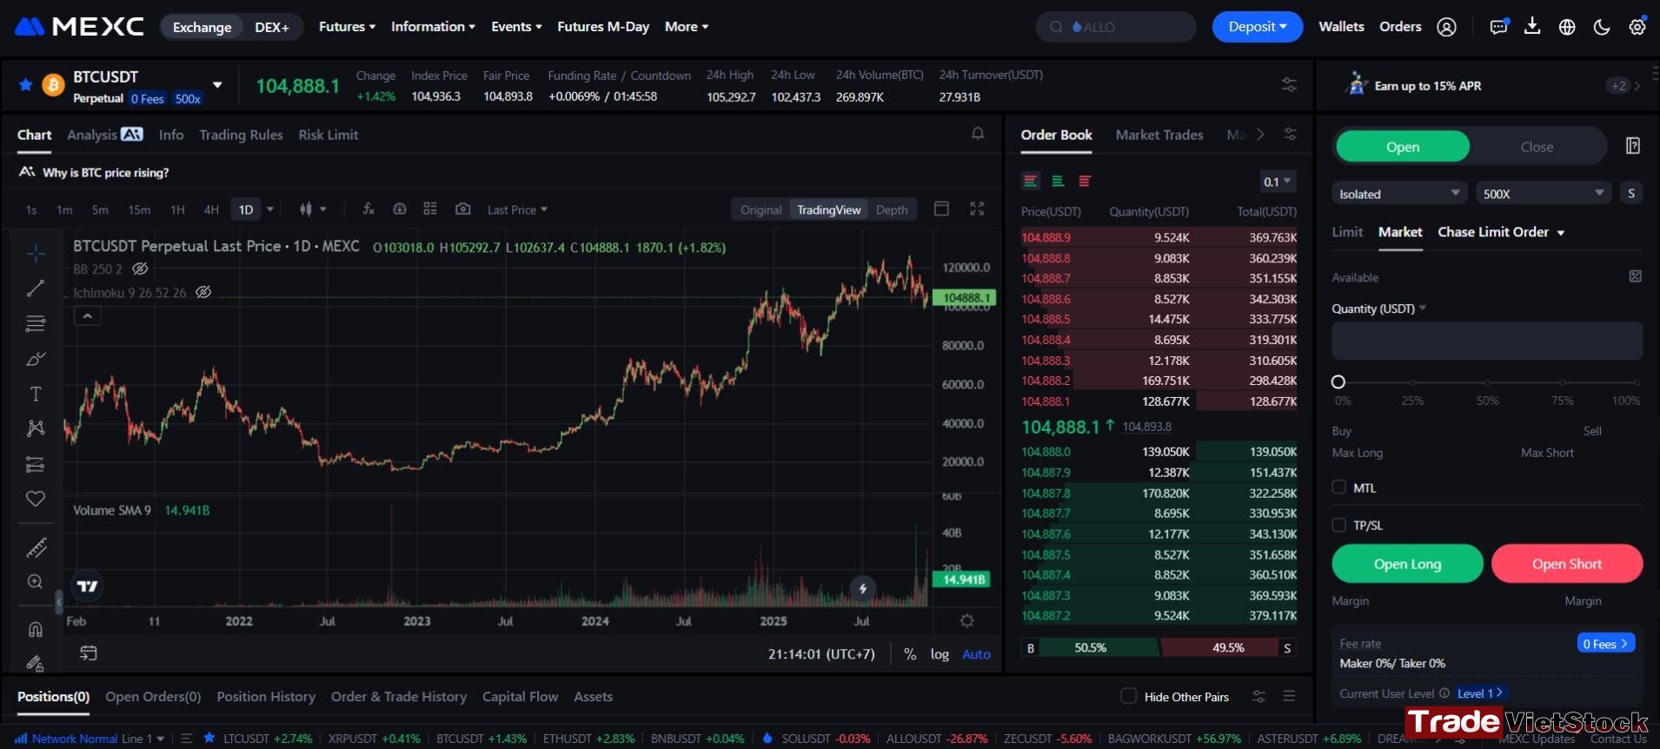The height and width of the screenshot is (749, 1660).
Task: Open the chart patterns tool
Action: pos(36,428)
